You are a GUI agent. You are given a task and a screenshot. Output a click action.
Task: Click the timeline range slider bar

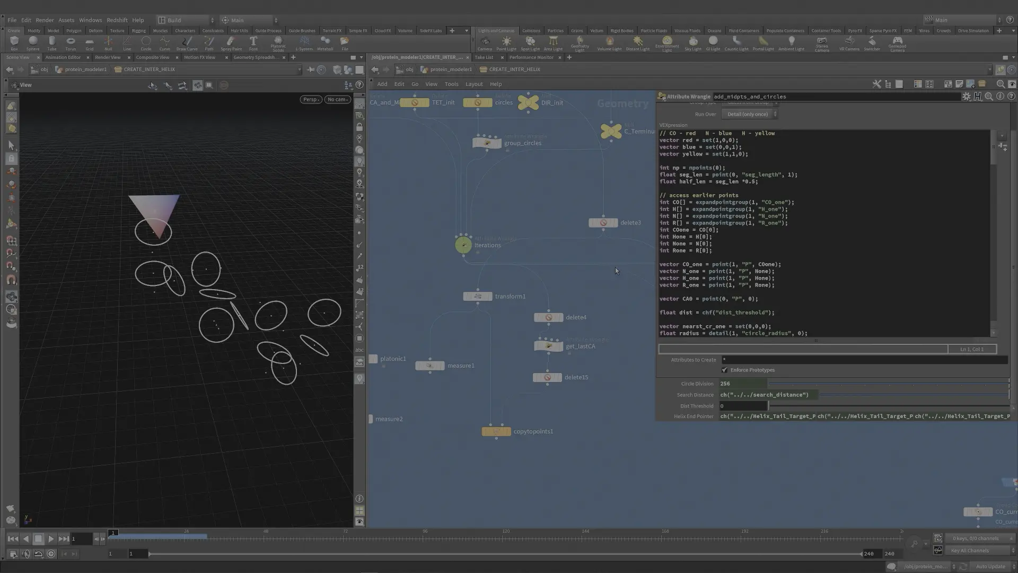pos(506,554)
